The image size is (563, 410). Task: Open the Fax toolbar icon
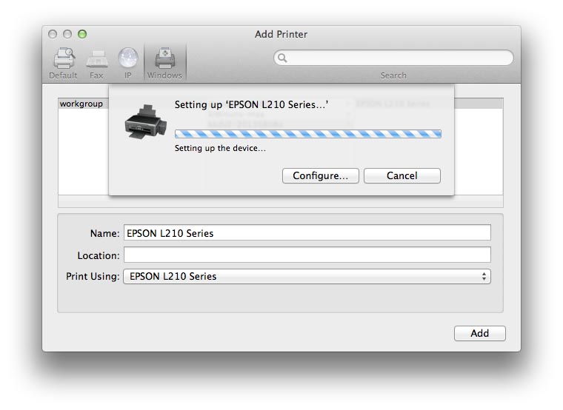(x=96, y=61)
